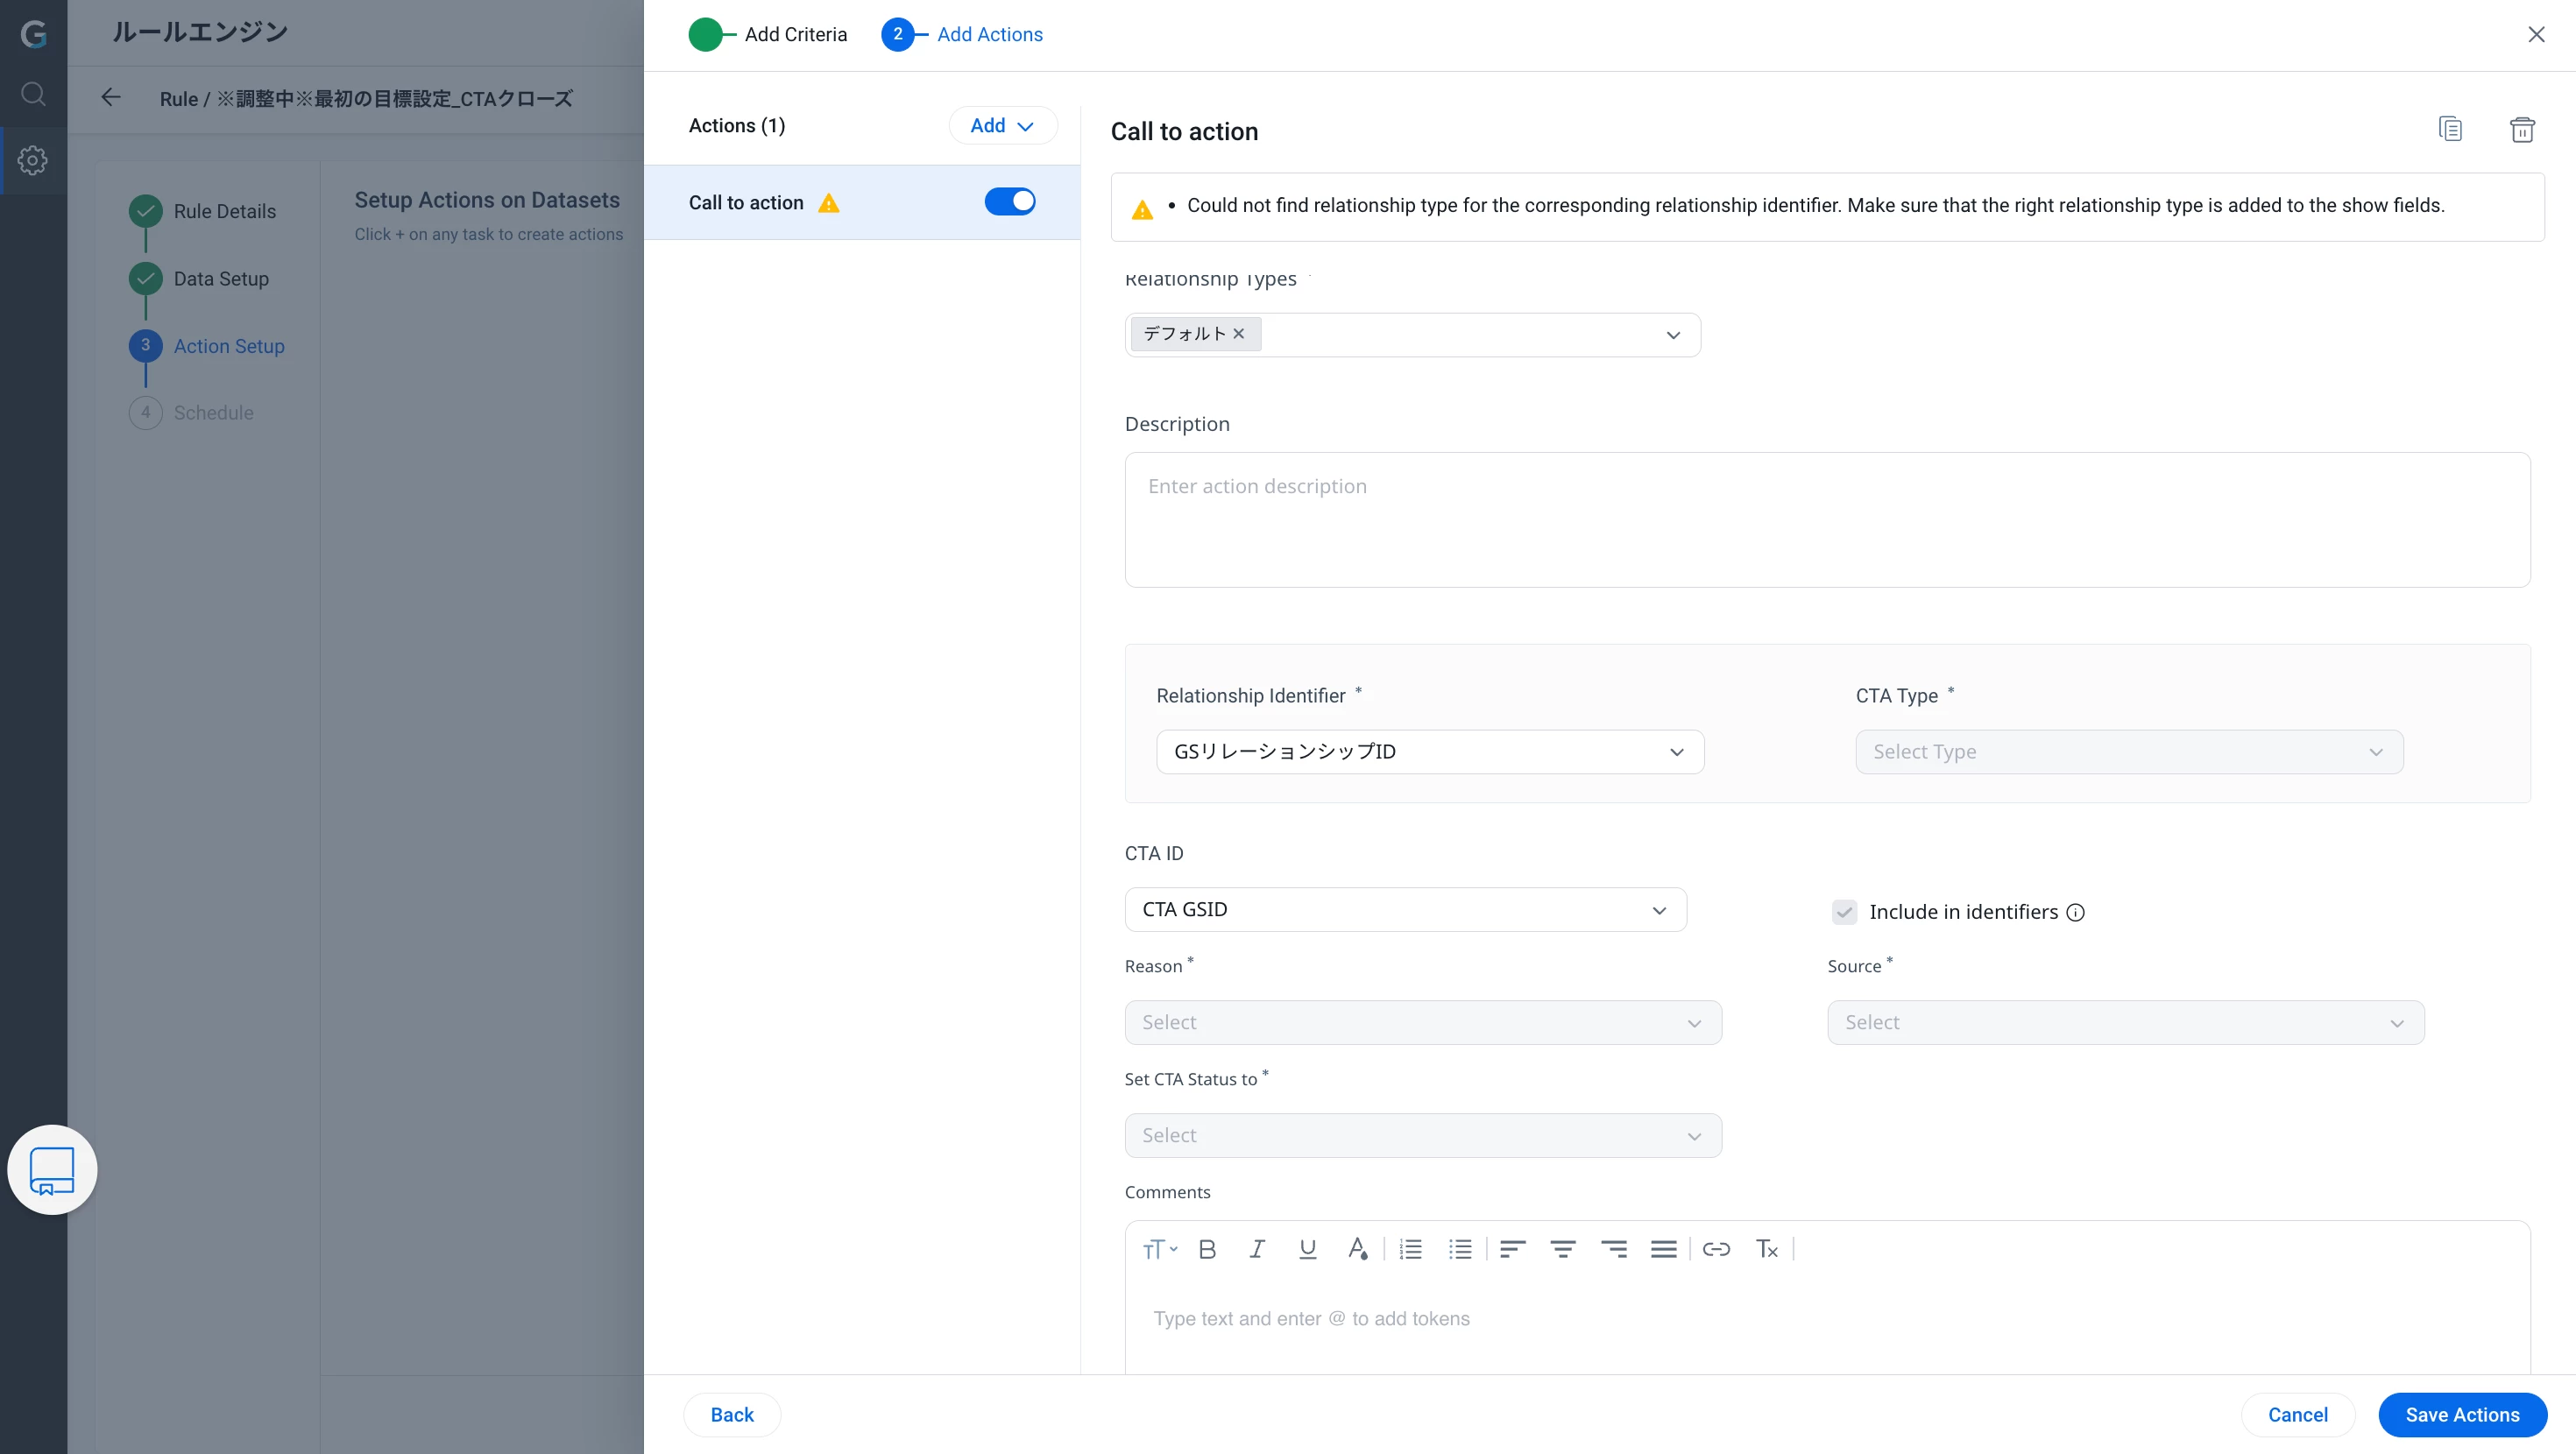Remove the デフォルト relationship type tag

tap(1239, 334)
